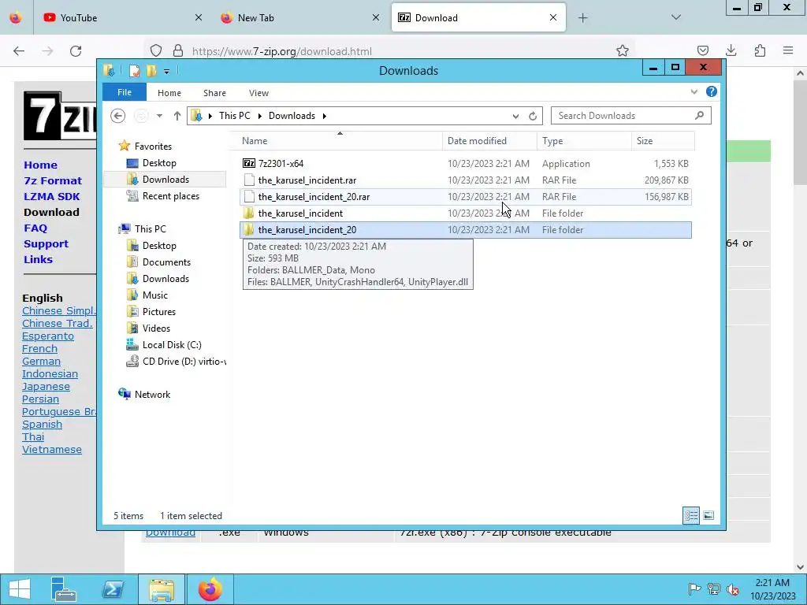
Task: Launch PowerShell from taskbar
Action: (113, 589)
